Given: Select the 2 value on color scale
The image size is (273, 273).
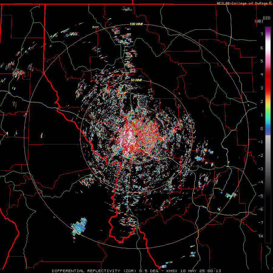Looking at the screenshot, I should 262,102.
